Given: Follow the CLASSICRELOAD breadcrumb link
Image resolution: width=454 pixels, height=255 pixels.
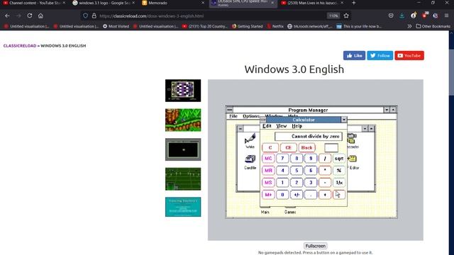Looking at the screenshot, I should pyautogui.click(x=20, y=45).
